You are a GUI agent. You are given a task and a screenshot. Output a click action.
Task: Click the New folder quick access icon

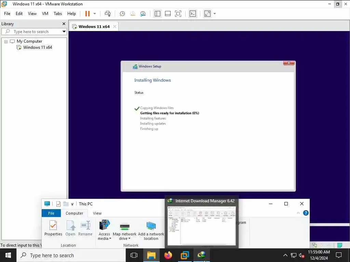pyautogui.click(x=66, y=204)
